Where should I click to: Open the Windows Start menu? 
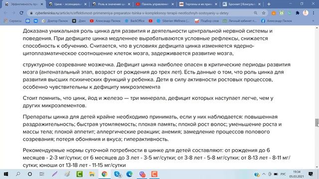[x=6, y=174]
